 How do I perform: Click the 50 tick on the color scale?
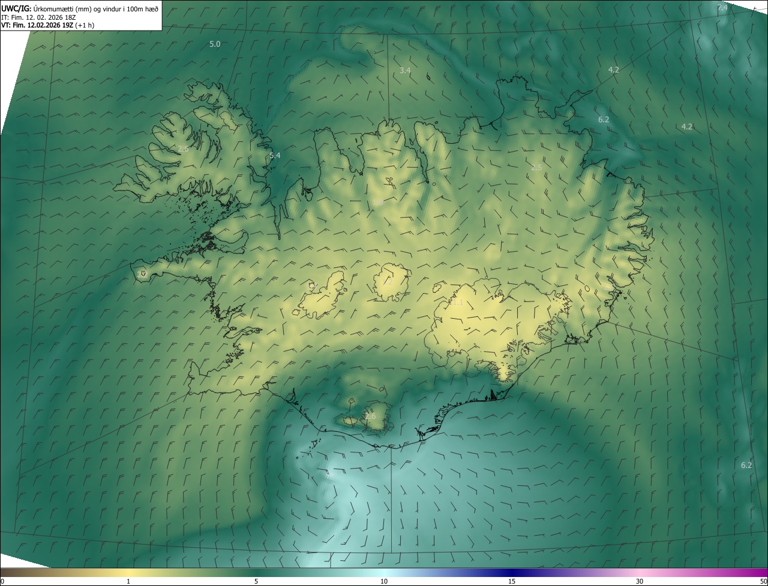(763, 581)
